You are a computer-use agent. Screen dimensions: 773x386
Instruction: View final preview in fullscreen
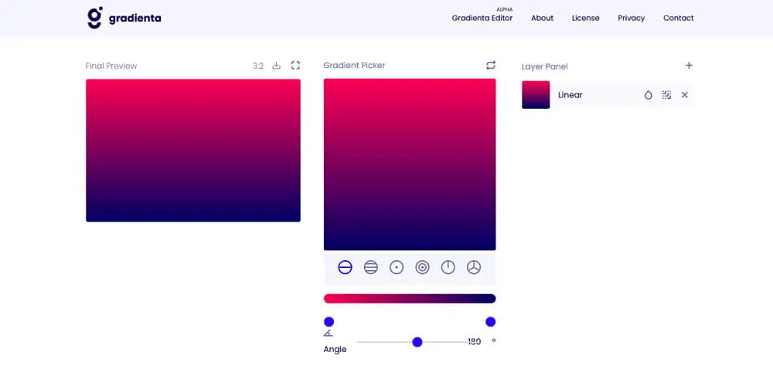coord(295,66)
